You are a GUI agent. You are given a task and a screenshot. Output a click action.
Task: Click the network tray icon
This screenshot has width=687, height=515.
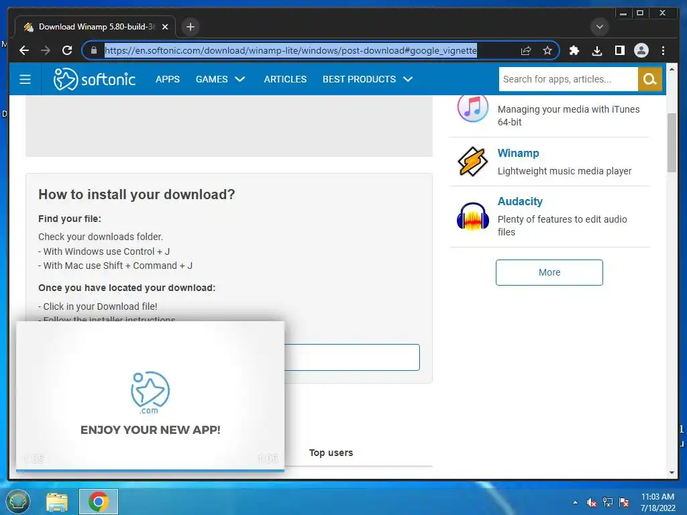[x=608, y=502]
